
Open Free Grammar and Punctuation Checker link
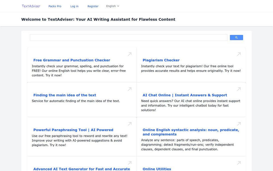pyautogui.click(x=72, y=60)
